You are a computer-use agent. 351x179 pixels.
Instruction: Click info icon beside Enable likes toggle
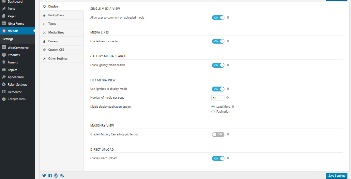click(x=228, y=41)
